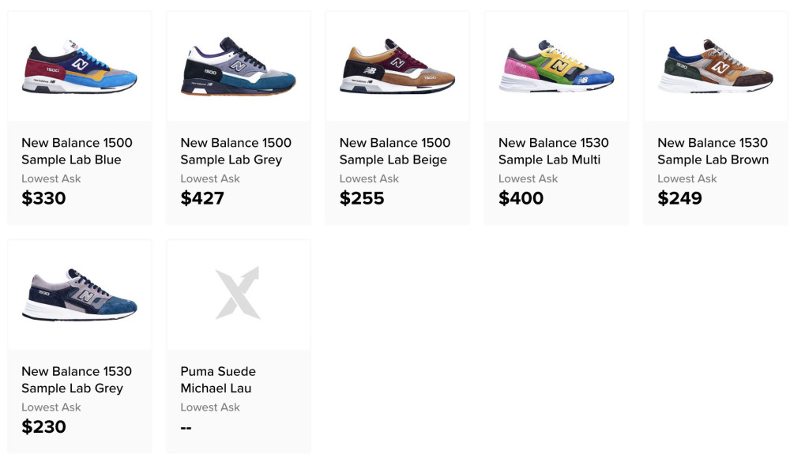The height and width of the screenshot is (458, 790).
Task: Click the $255 lowest ask price
Action: (362, 198)
